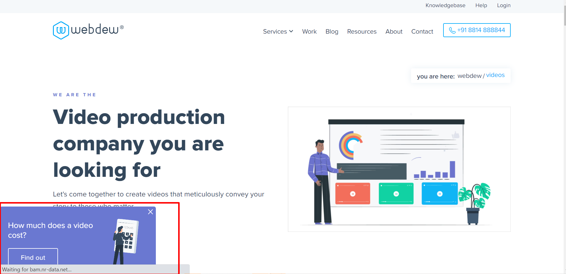
Task: Click the phone icon in the number button
Action: pyautogui.click(x=452, y=30)
